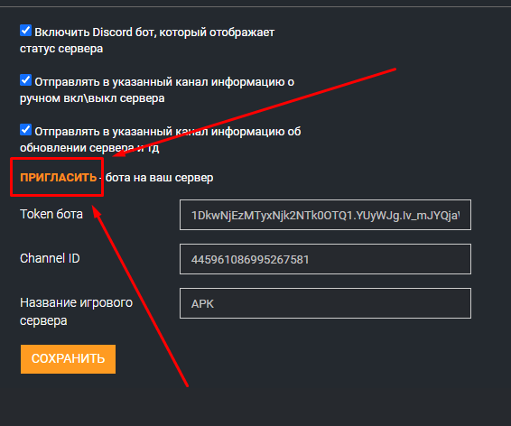Click the 'Channel ID' field label

coord(50,259)
